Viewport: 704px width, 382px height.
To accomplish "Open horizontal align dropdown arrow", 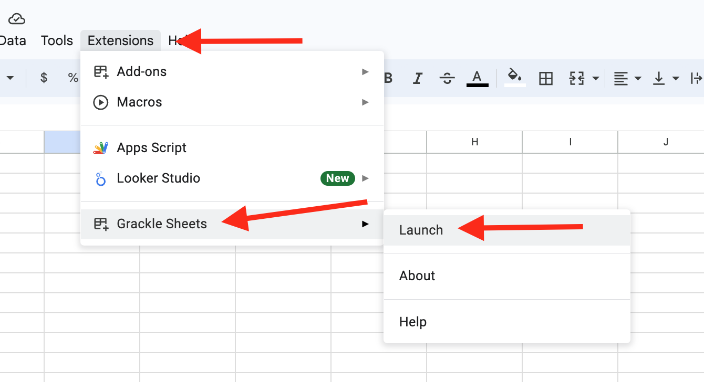I will 638,78.
